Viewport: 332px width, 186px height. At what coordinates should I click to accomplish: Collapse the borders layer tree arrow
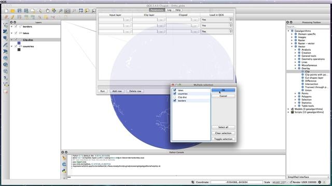click(x=11, y=26)
